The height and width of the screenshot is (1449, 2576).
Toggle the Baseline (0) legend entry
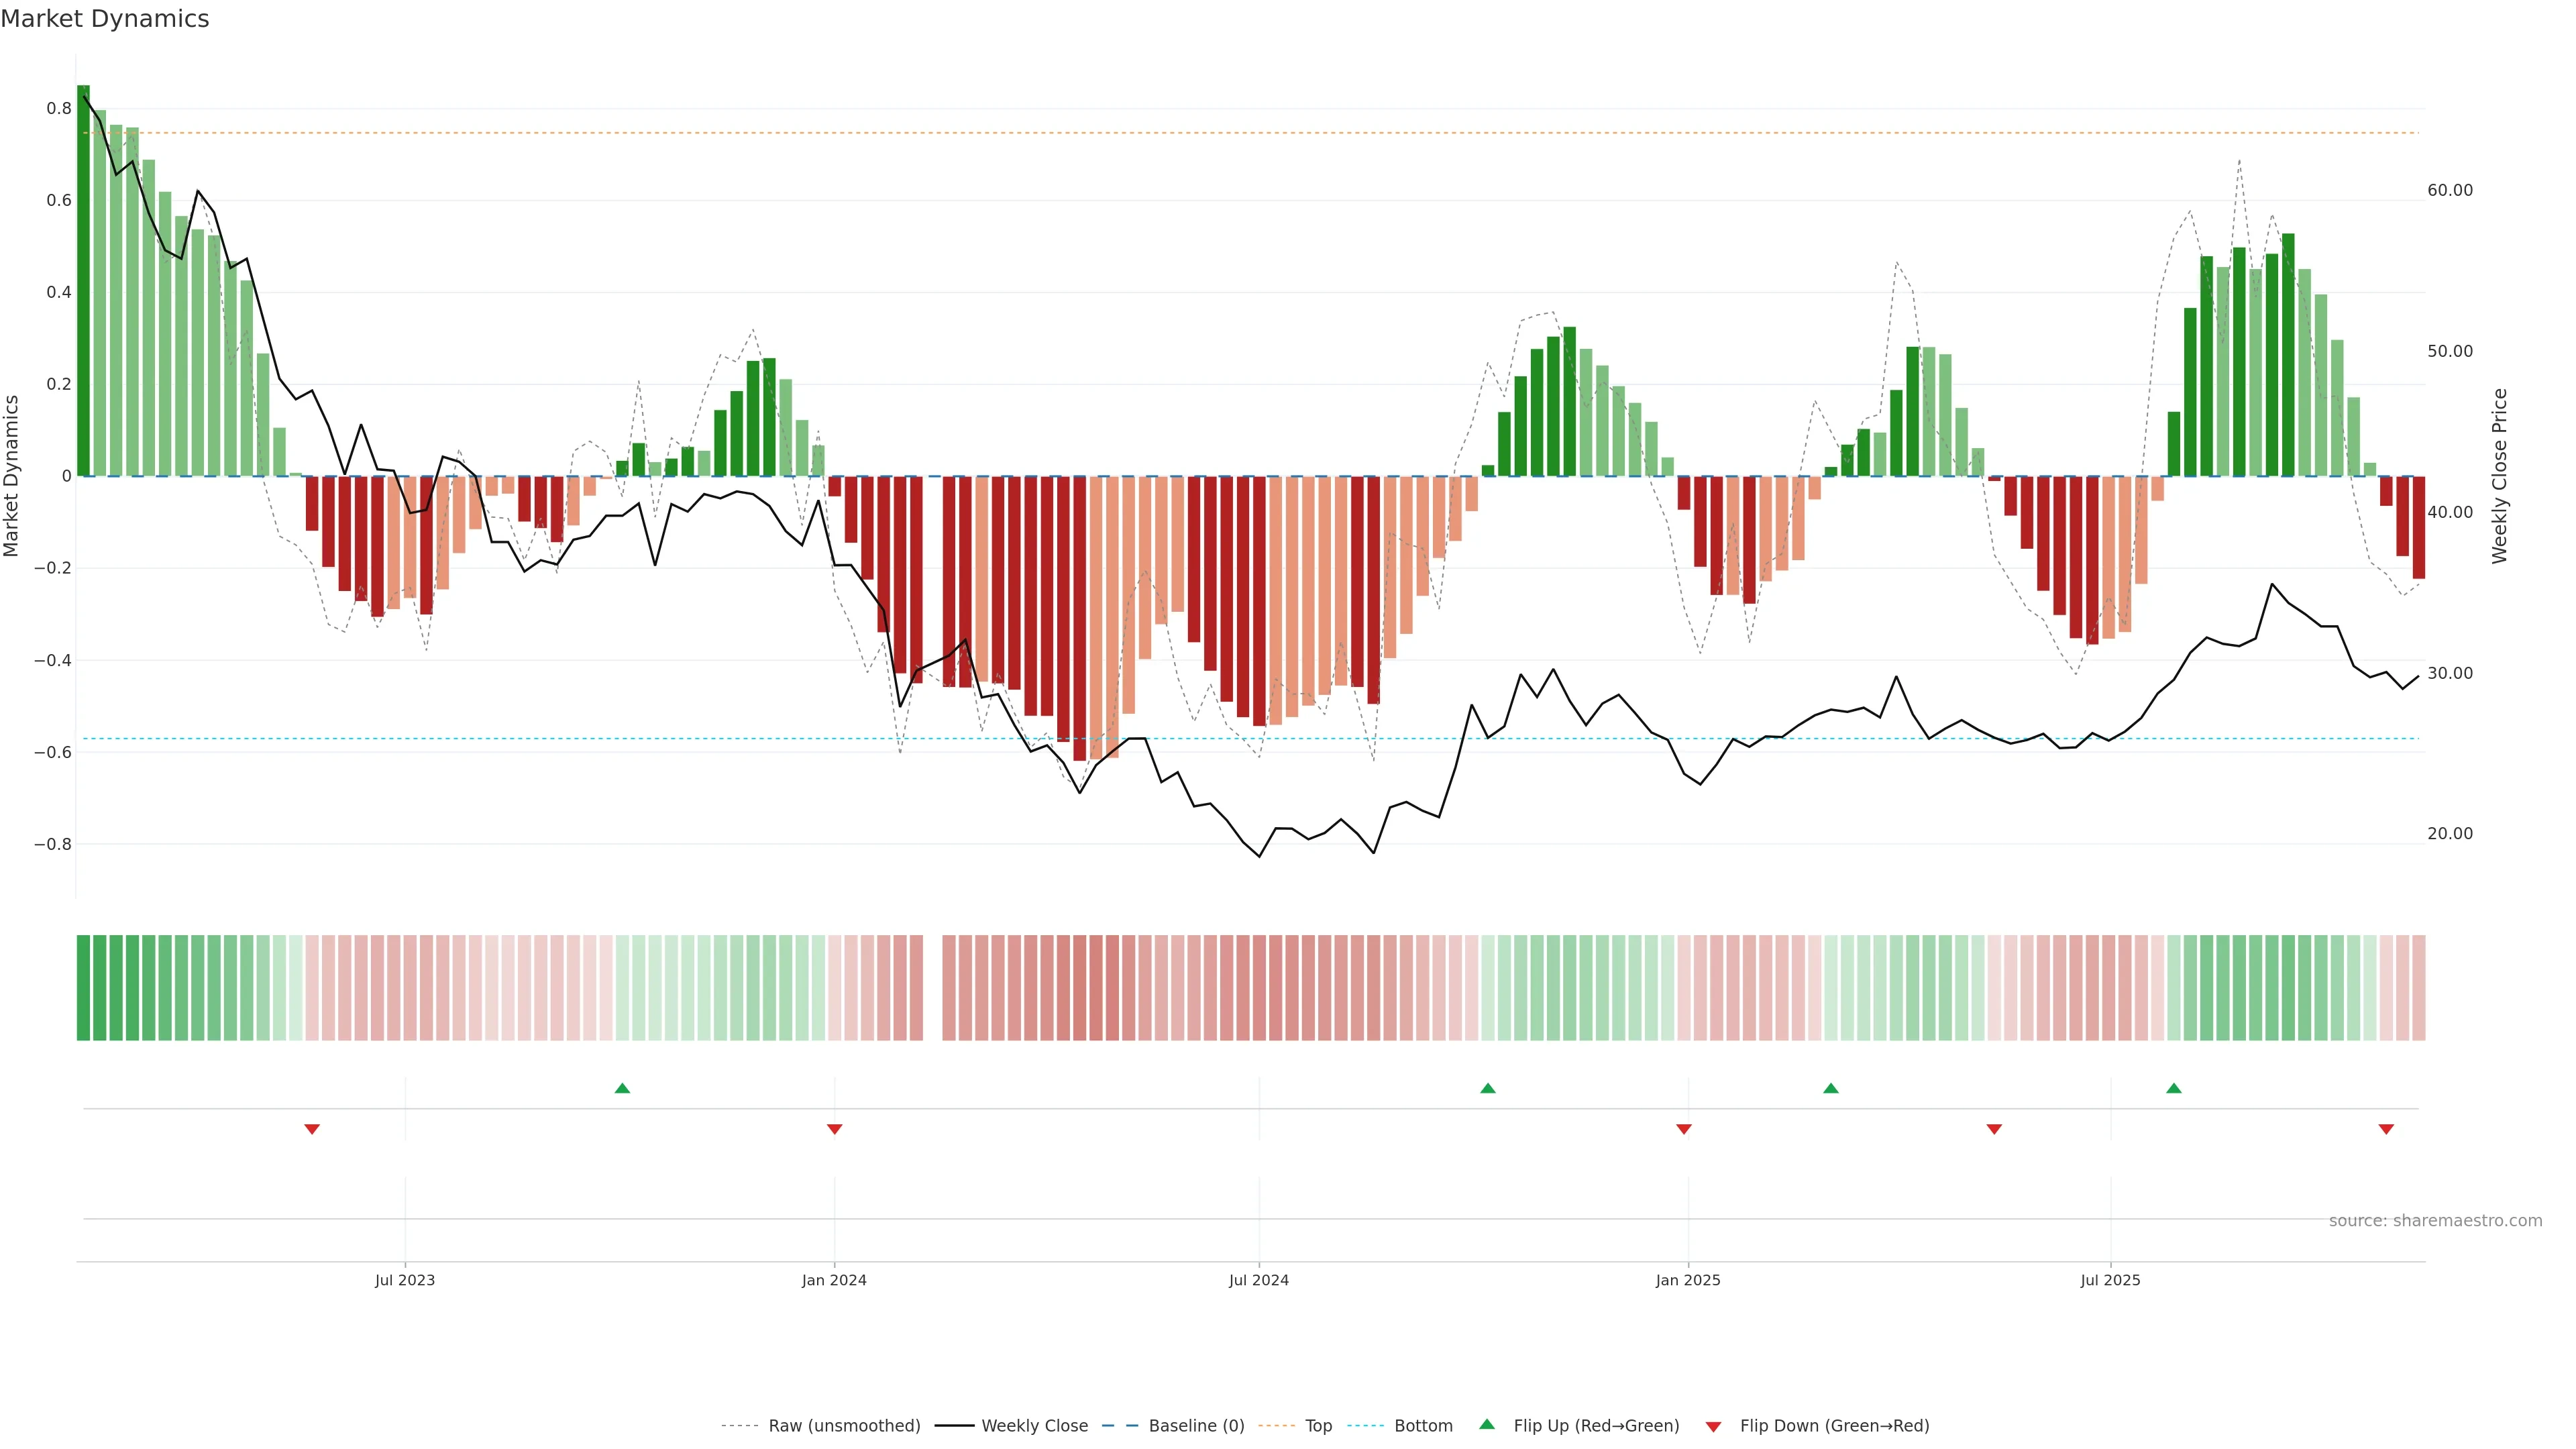[1196, 1426]
